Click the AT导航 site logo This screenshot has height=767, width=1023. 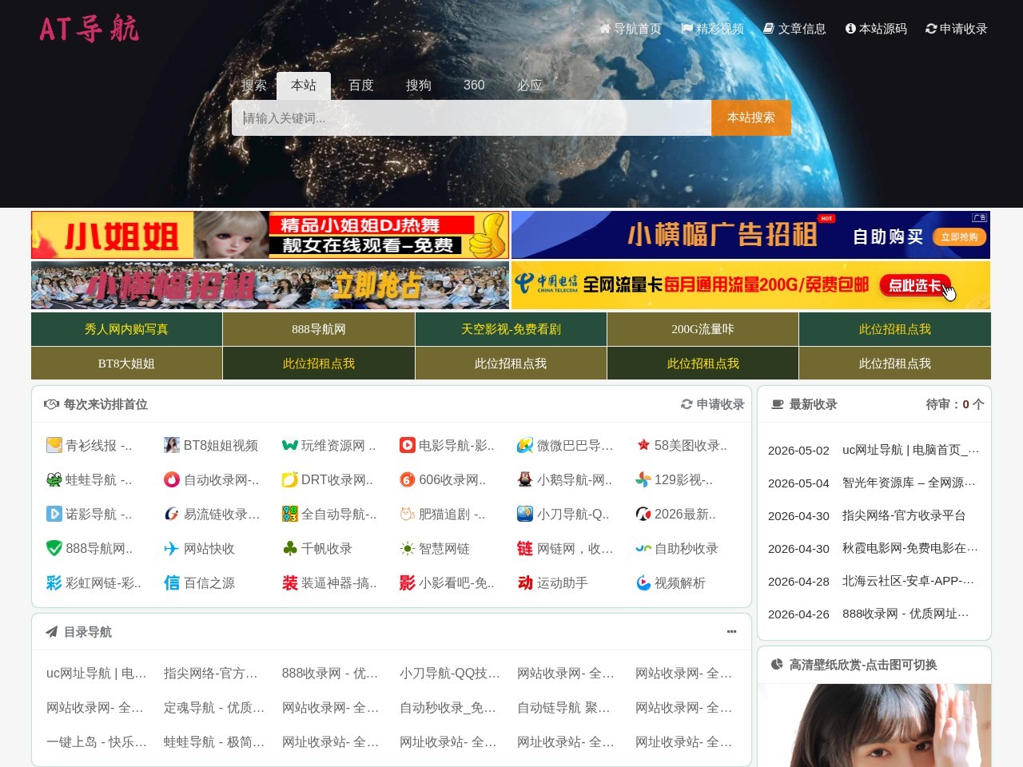90,29
